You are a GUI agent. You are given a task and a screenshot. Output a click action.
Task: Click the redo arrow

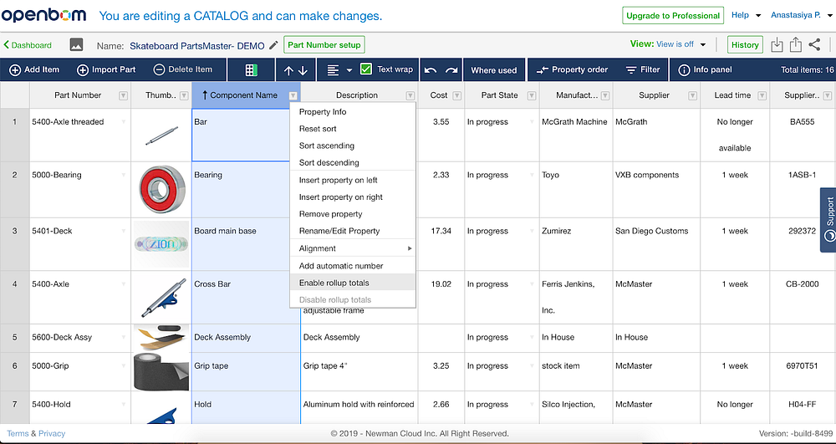pos(451,70)
